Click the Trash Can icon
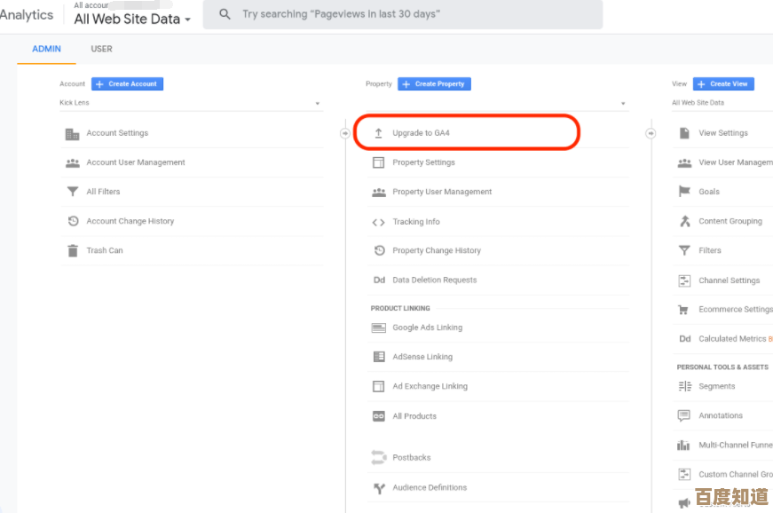Image resolution: width=773 pixels, height=513 pixels. [73, 251]
